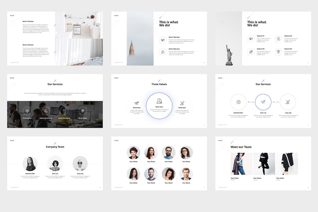Click the first fashion photo under Meet our Team
The width and height of the screenshot is (318, 212).
pyautogui.click(x=241, y=164)
